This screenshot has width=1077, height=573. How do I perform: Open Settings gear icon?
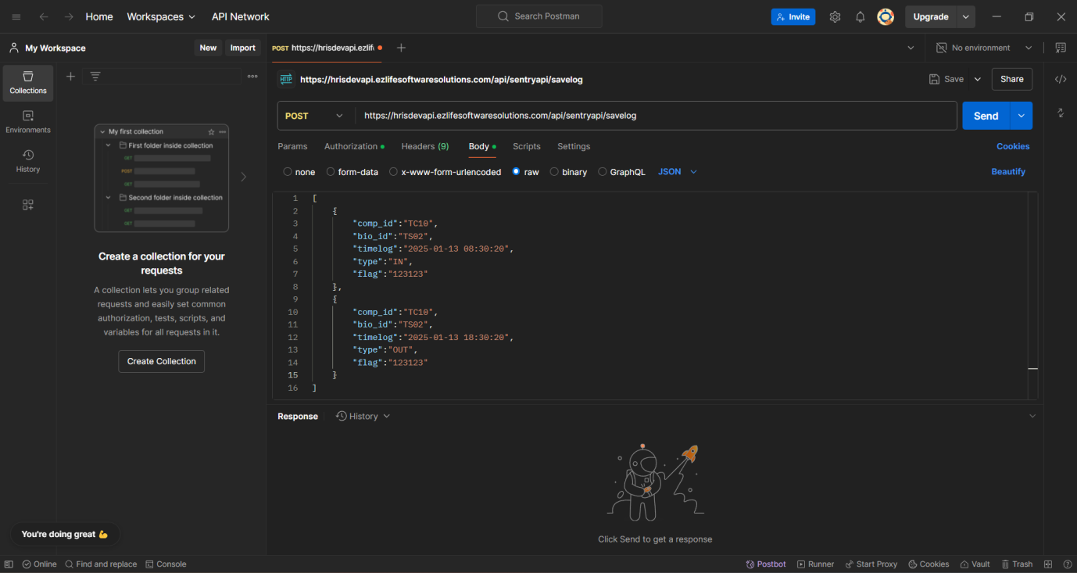point(835,16)
